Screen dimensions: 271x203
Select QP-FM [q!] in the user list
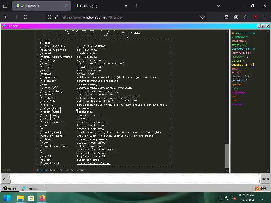[240, 81]
